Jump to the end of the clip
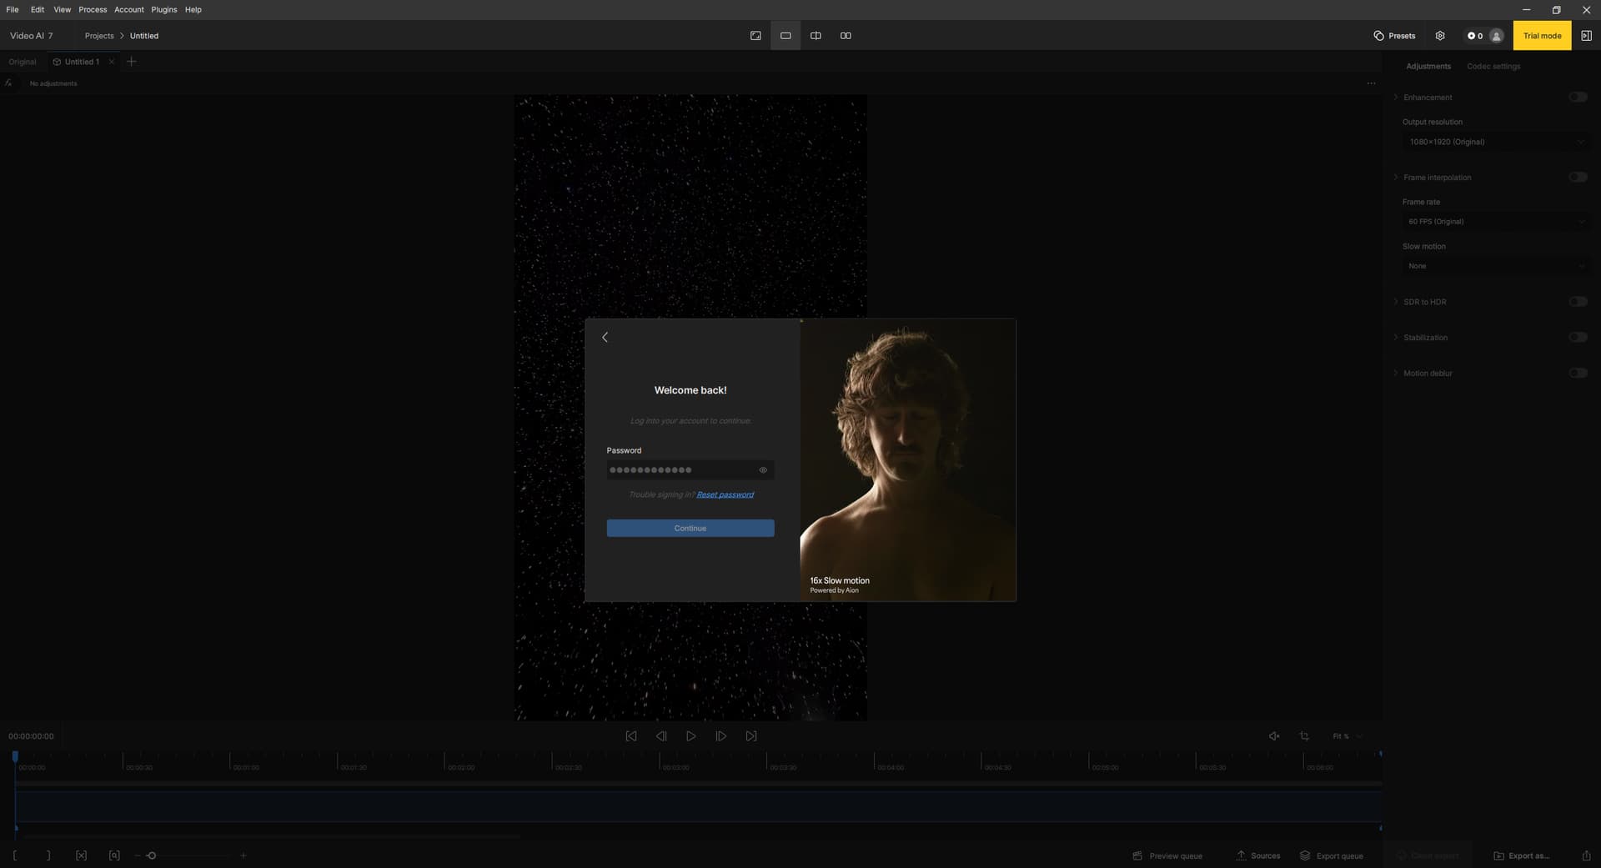 pyautogui.click(x=751, y=736)
